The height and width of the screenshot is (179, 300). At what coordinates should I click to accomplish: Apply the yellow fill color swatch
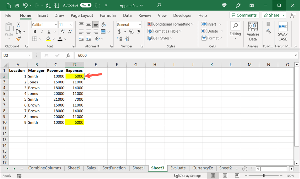48,39
